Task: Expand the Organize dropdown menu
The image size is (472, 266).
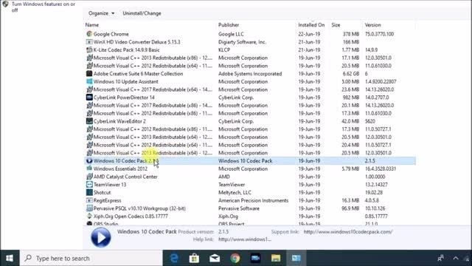Action: click(102, 13)
